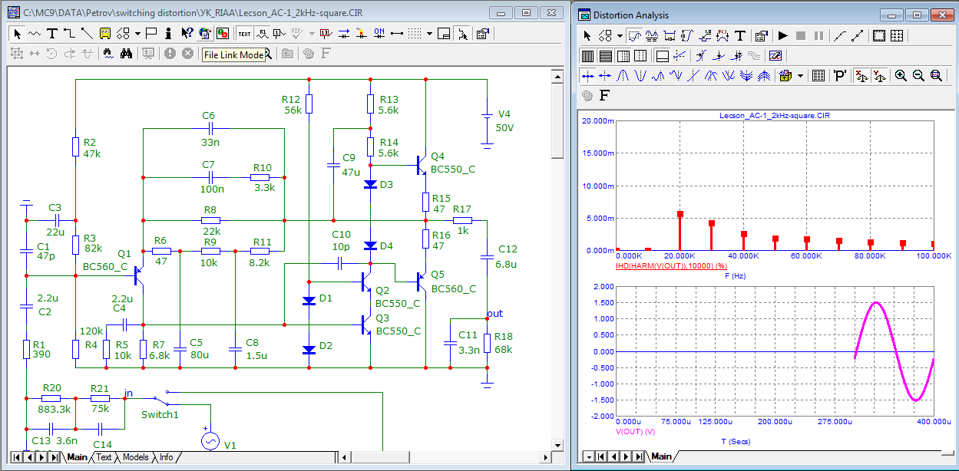This screenshot has width=959, height=471.
Task: Open the component shapes dropdown arrow in schematic toolbar
Action: coord(137,33)
